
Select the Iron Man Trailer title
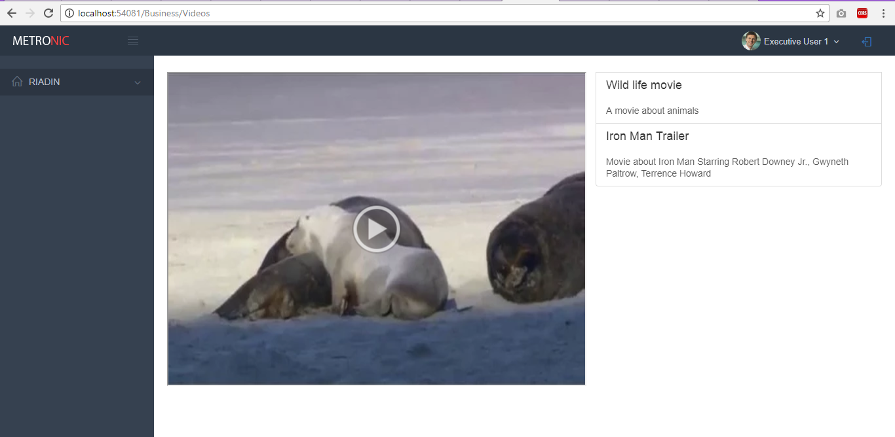point(647,136)
